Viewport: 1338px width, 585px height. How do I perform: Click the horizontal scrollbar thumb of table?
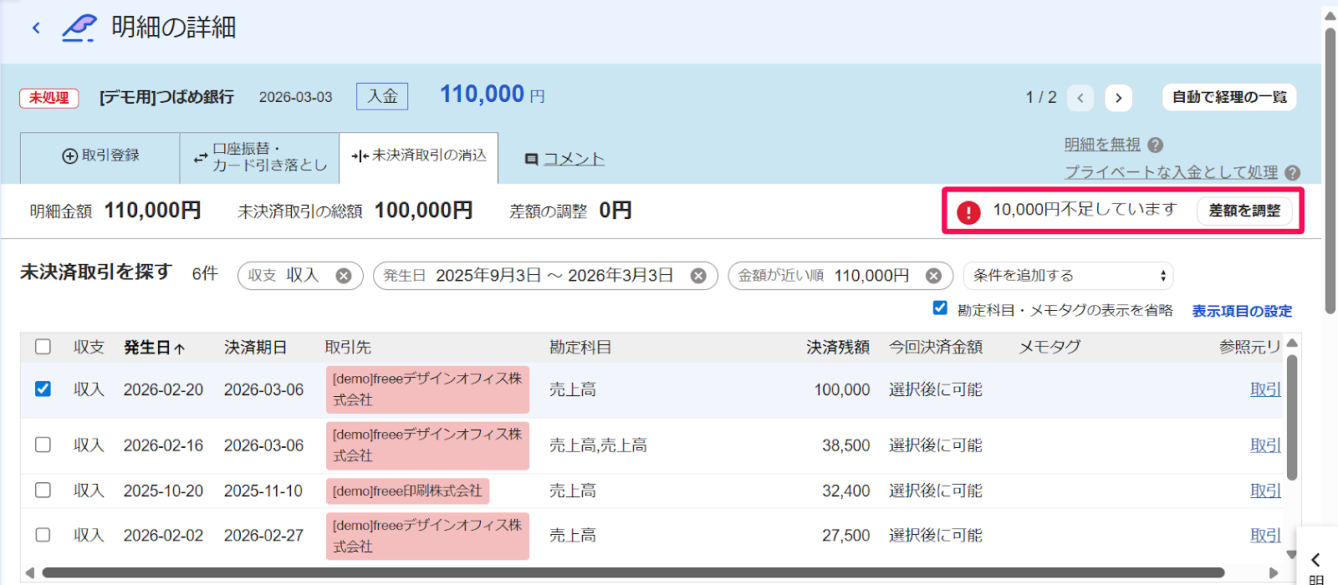tap(633, 572)
